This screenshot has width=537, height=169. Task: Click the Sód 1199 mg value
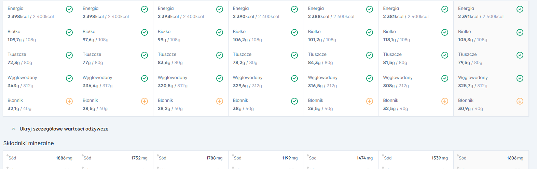point(290,158)
